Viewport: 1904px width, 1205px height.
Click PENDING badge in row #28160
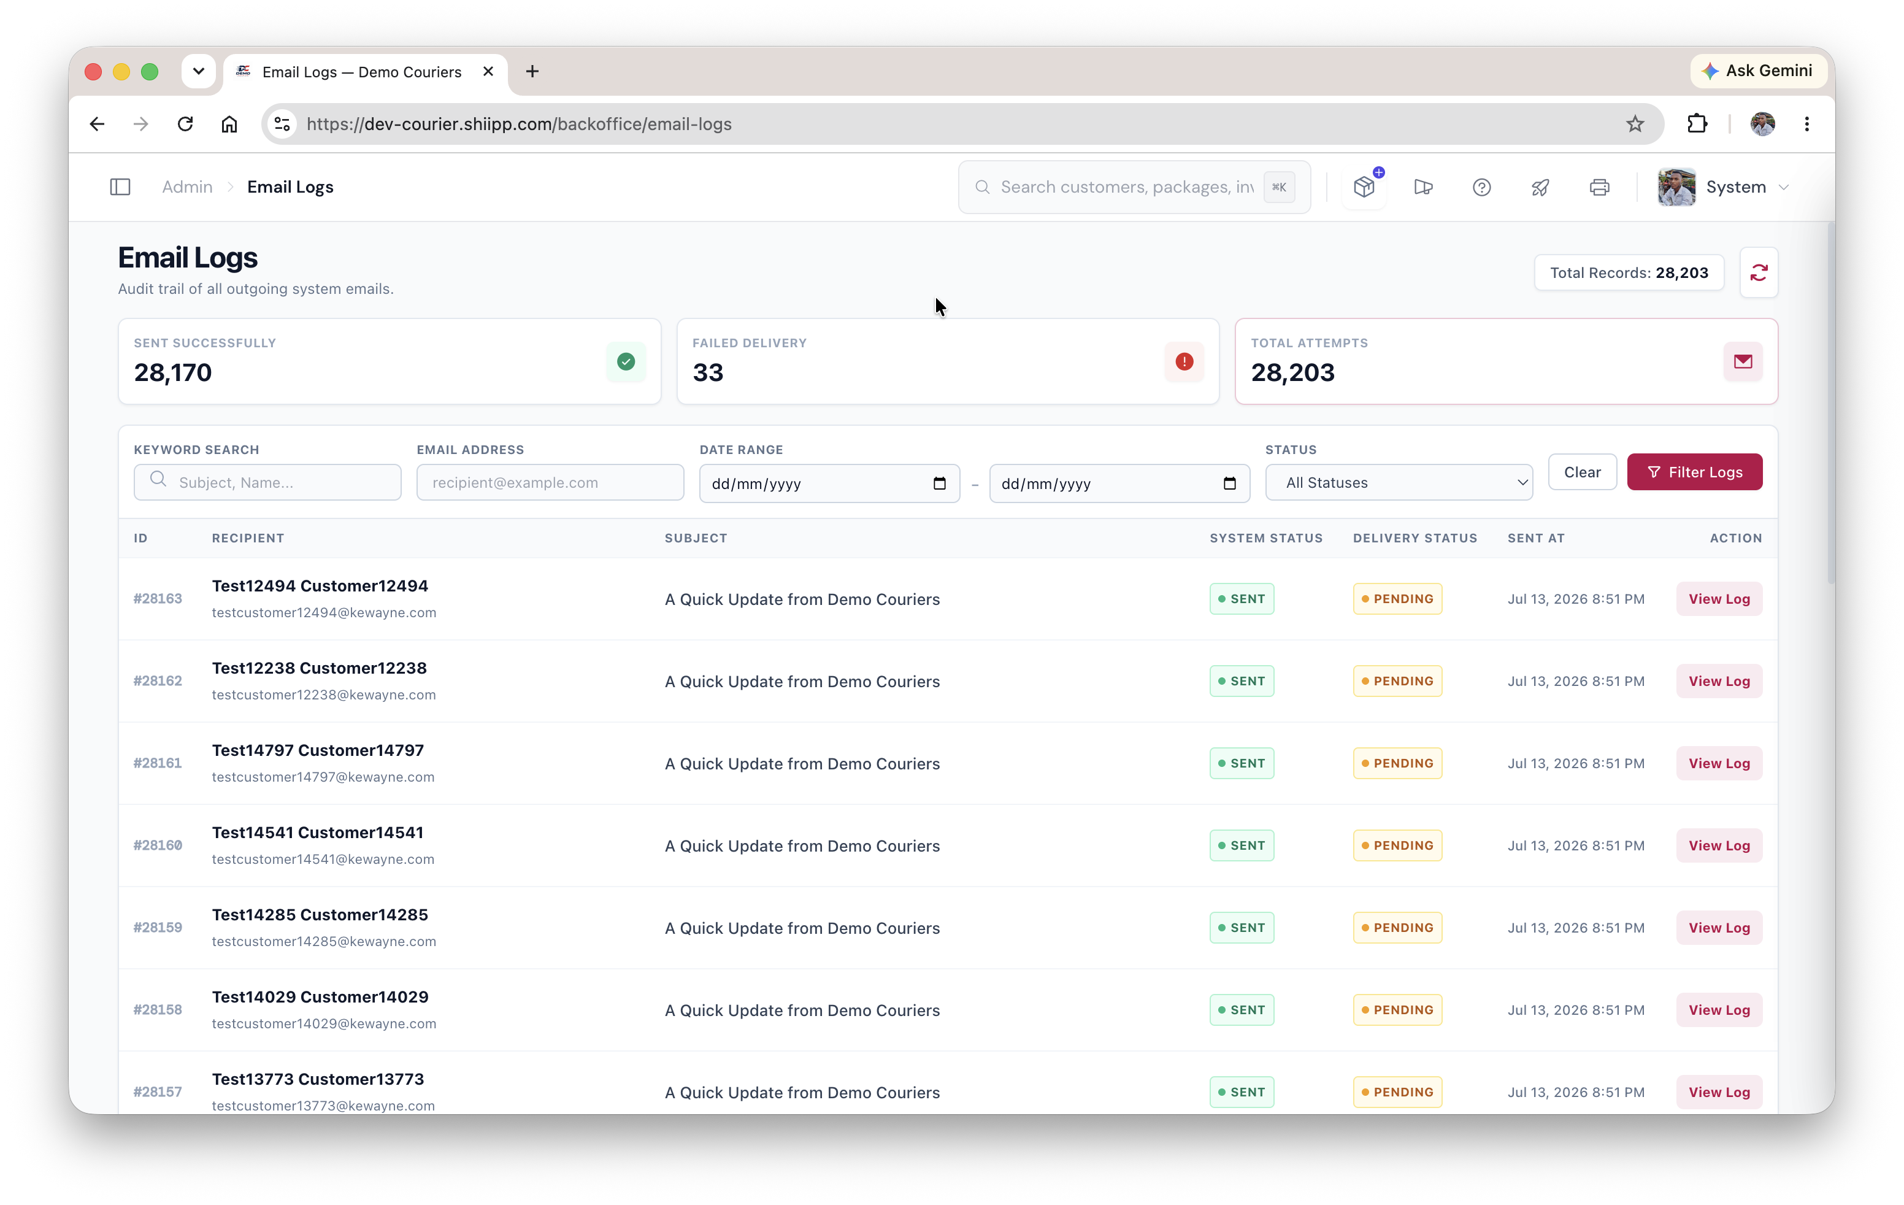coord(1397,846)
